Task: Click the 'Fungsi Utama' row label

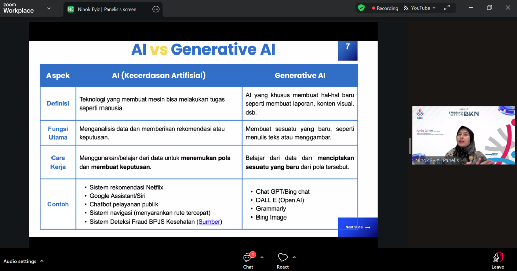Action: point(58,133)
